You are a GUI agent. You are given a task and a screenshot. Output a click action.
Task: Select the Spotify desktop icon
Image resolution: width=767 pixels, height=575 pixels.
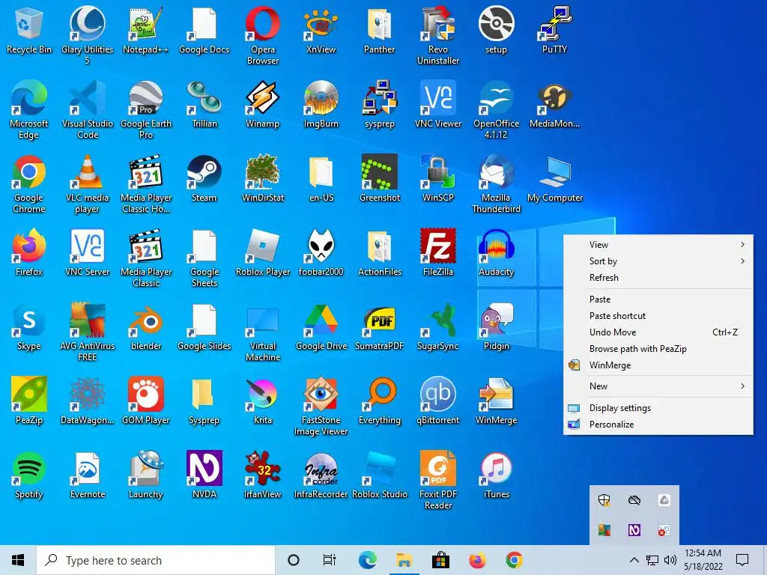[29, 475]
